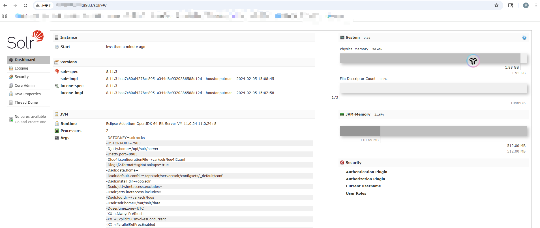Click 'Authentication Plugin' label
540x228 pixels.
point(367,172)
